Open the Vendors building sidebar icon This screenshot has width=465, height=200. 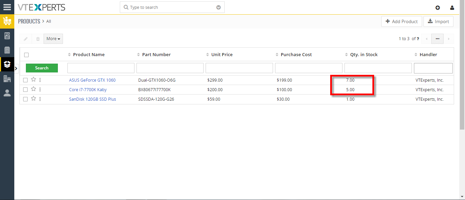[7, 79]
